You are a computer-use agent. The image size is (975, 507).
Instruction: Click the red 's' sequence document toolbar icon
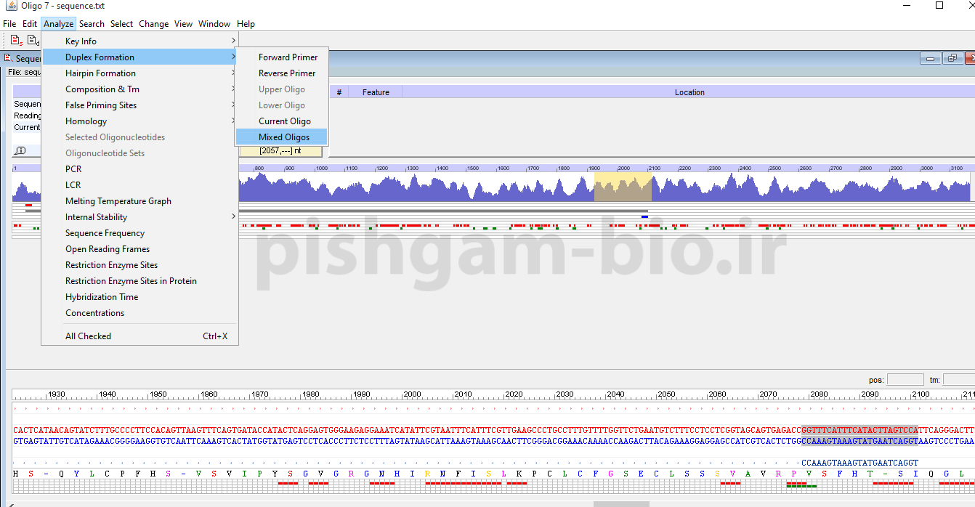pos(16,41)
